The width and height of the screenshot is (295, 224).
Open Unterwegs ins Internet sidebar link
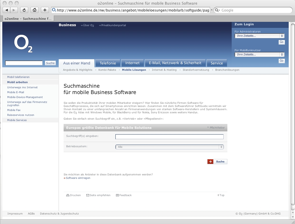22,87
